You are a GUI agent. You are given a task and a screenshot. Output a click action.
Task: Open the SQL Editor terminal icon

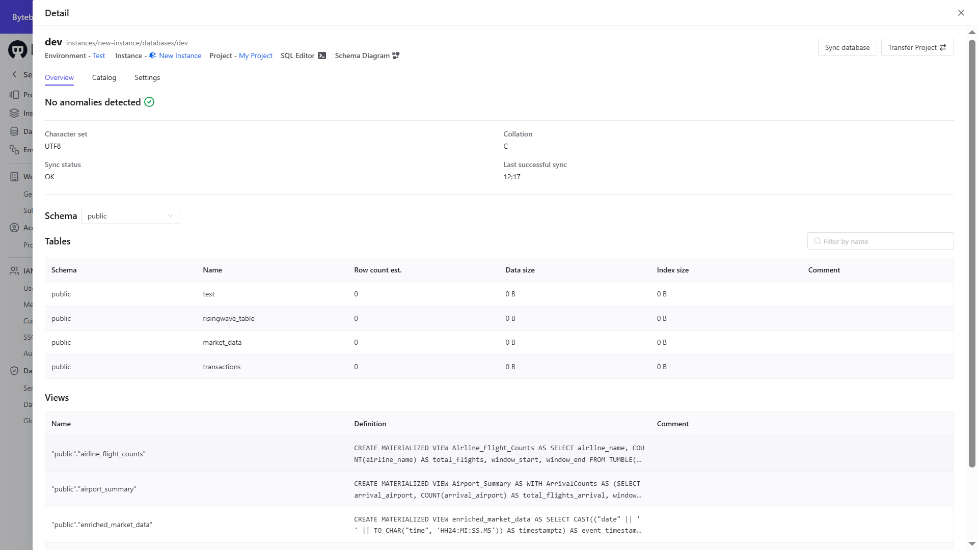tap(322, 56)
